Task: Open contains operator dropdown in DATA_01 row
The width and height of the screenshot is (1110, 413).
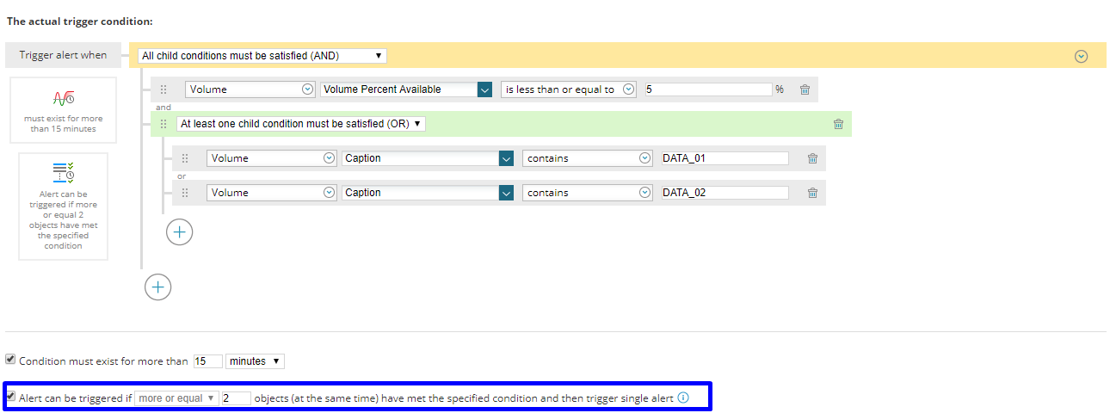Action: click(589, 158)
